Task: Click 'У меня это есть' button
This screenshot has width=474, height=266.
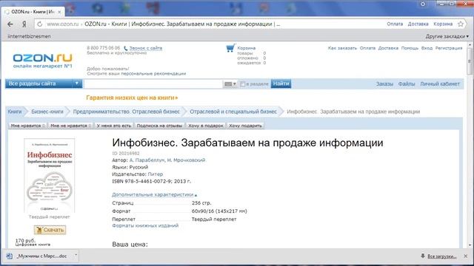Action: coord(113,126)
